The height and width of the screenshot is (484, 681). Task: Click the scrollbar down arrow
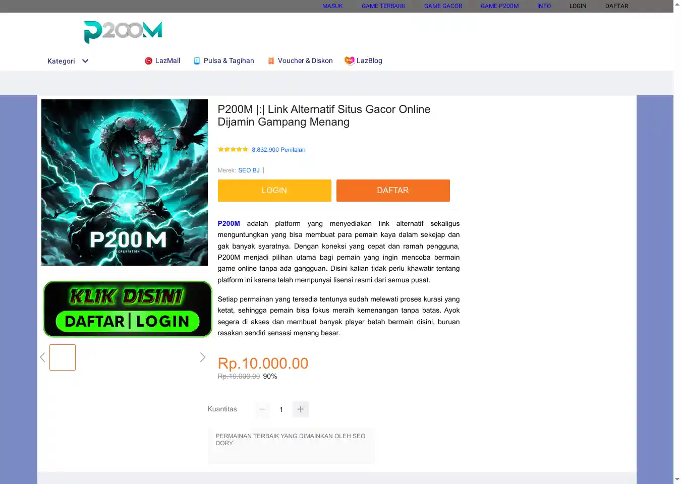coord(677,479)
